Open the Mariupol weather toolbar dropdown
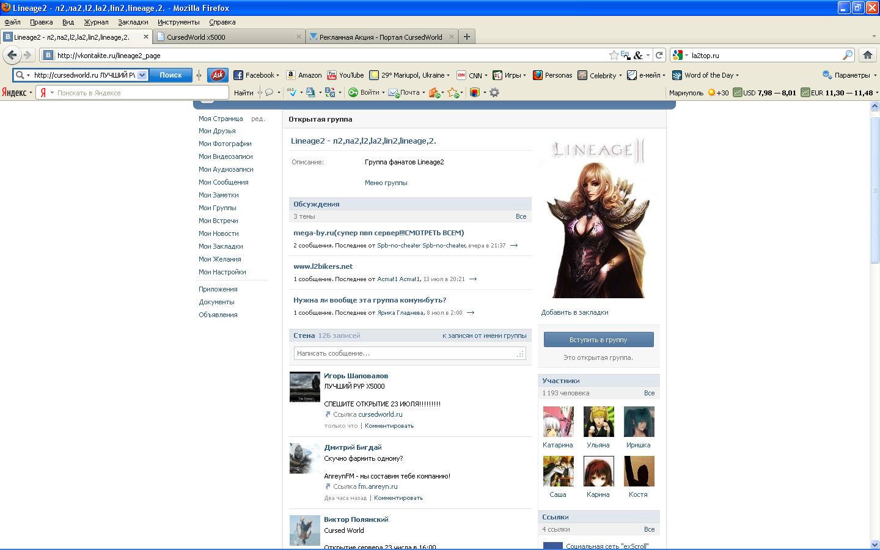This screenshot has height=550, width=880. point(409,75)
